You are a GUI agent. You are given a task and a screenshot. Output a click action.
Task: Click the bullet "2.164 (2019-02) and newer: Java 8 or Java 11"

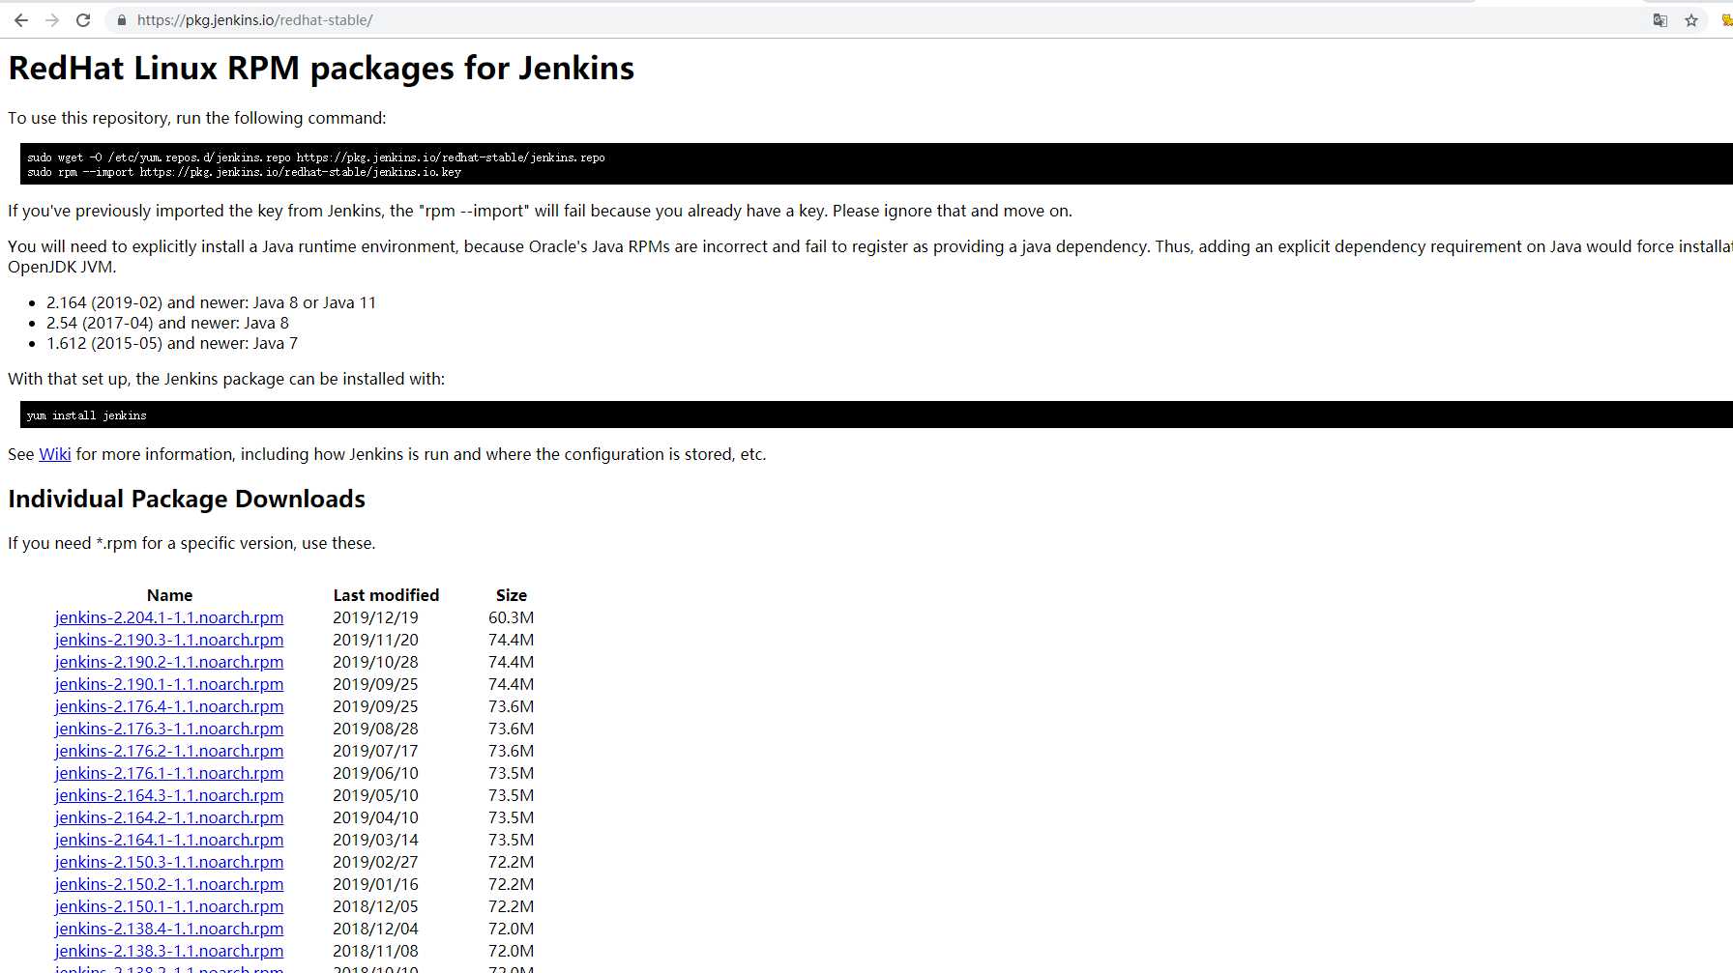[x=211, y=302]
